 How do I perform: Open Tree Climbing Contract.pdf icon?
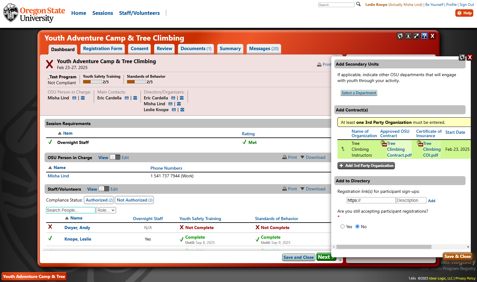(384, 143)
